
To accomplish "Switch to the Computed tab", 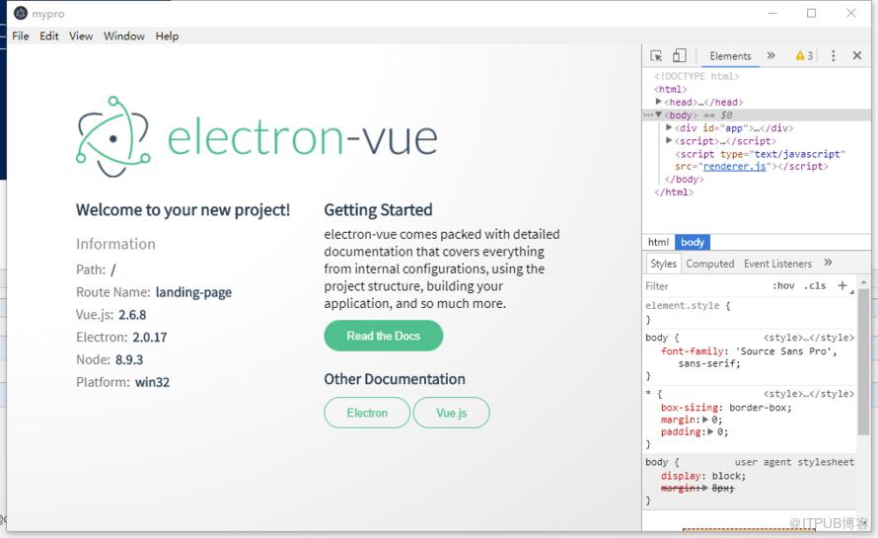I will click(x=710, y=264).
